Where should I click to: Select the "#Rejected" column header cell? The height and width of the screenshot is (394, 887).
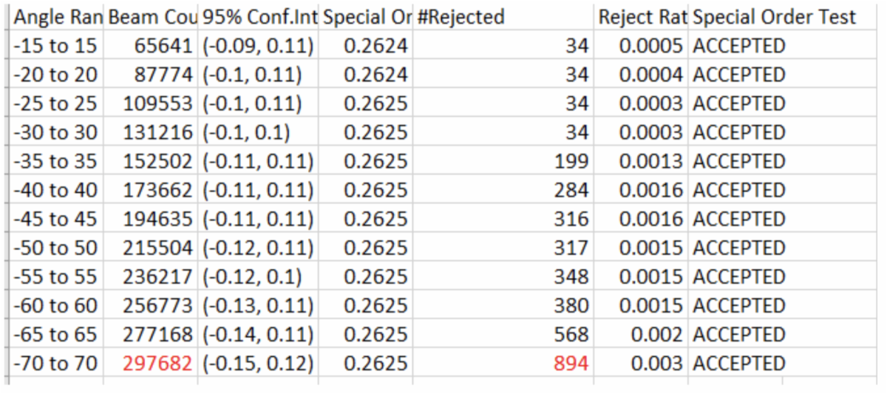[x=461, y=17]
